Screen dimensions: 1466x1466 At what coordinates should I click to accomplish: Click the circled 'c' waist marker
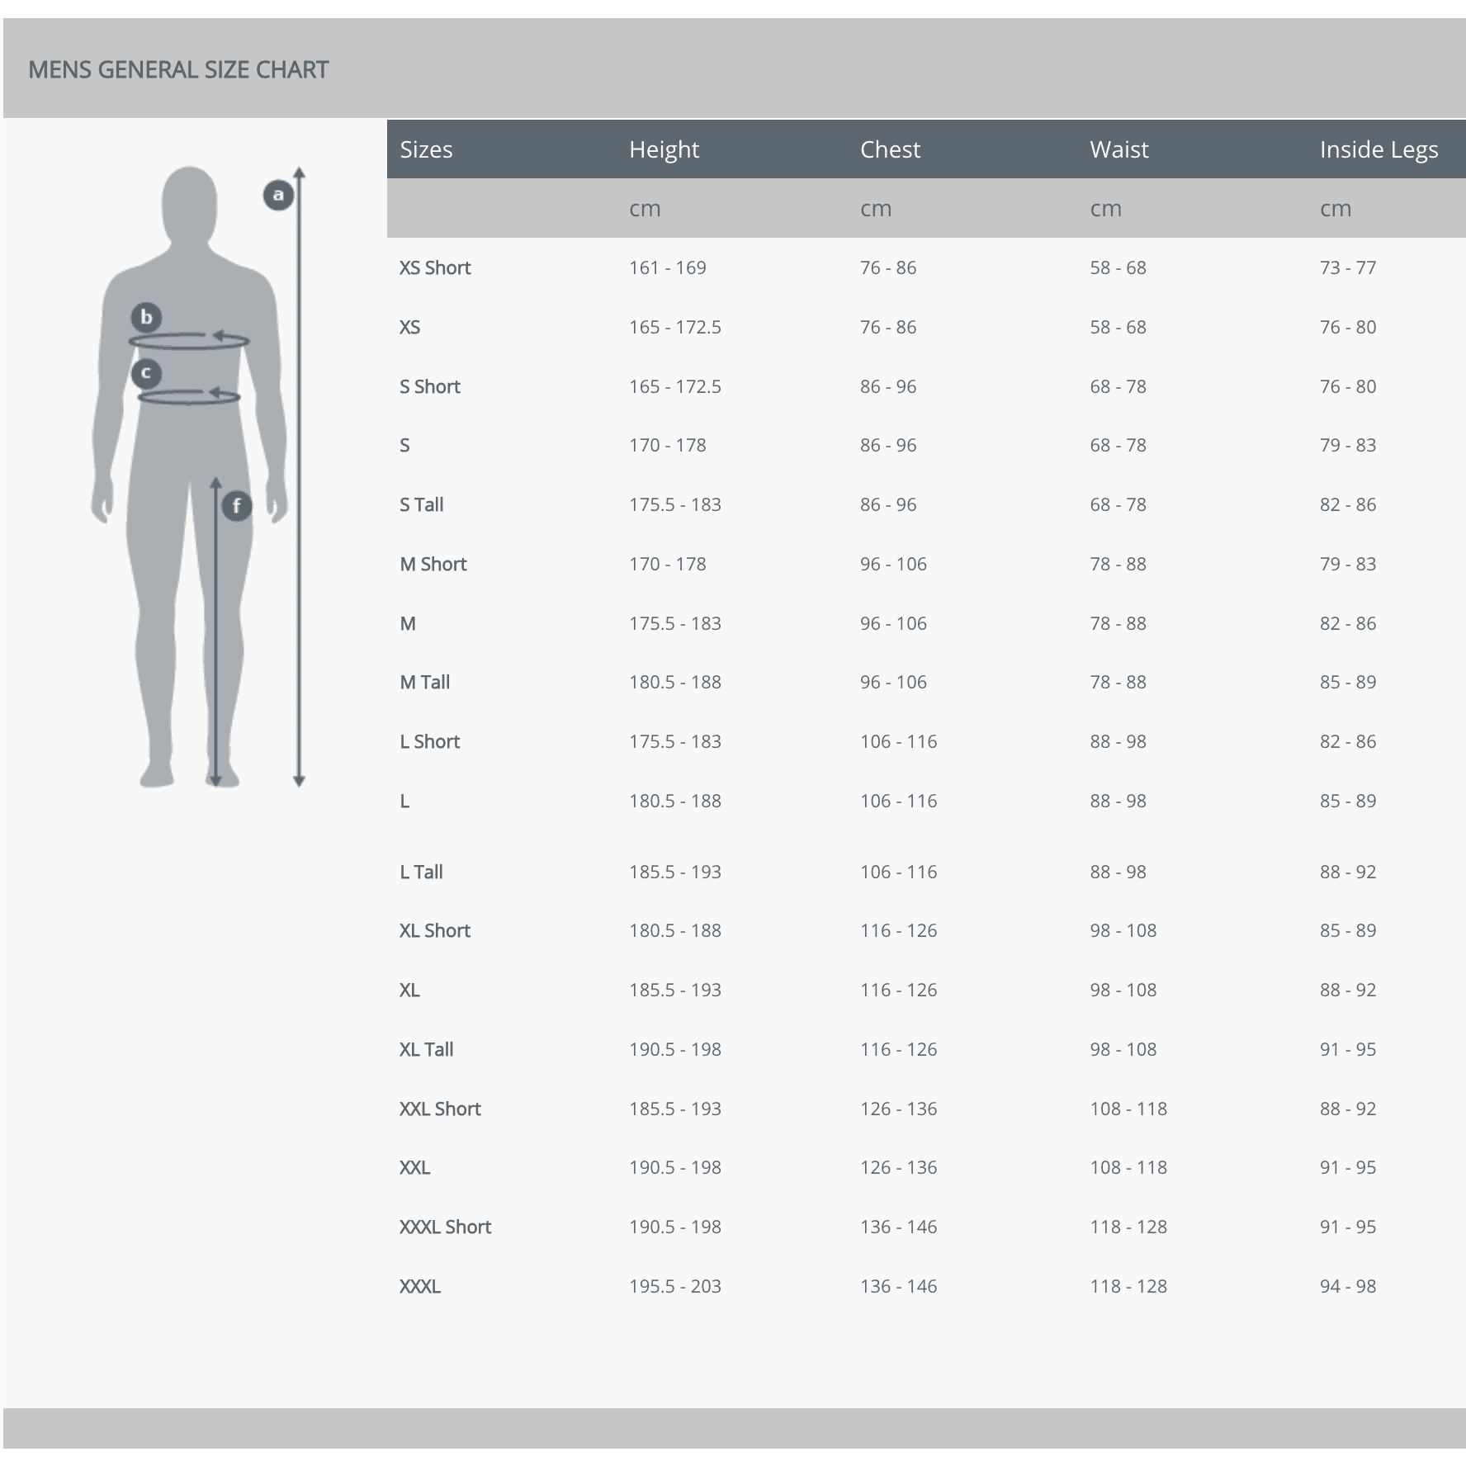click(146, 373)
